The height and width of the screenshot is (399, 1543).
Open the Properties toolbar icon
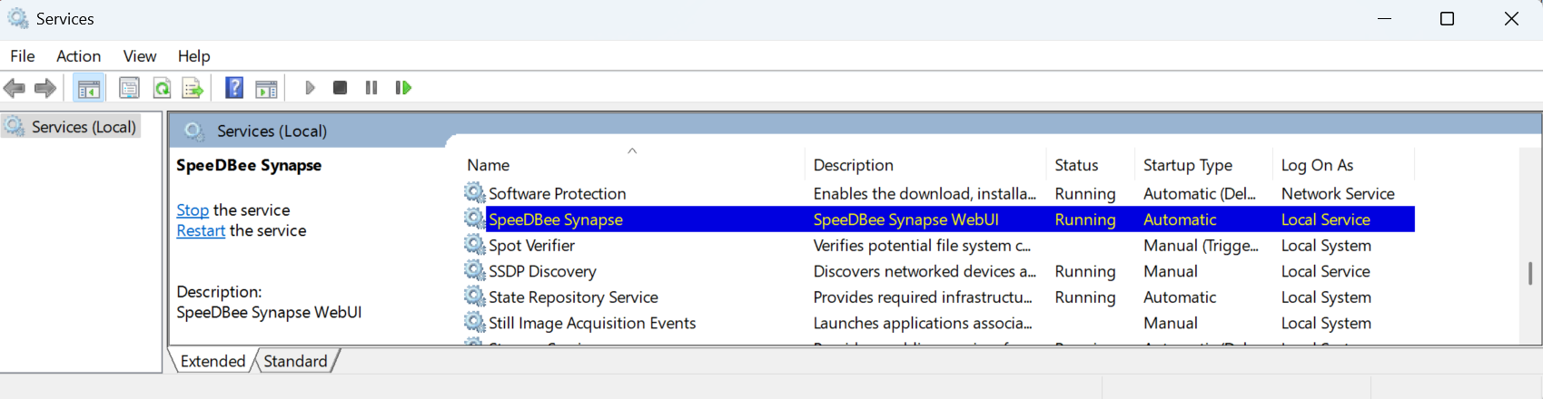tap(129, 88)
